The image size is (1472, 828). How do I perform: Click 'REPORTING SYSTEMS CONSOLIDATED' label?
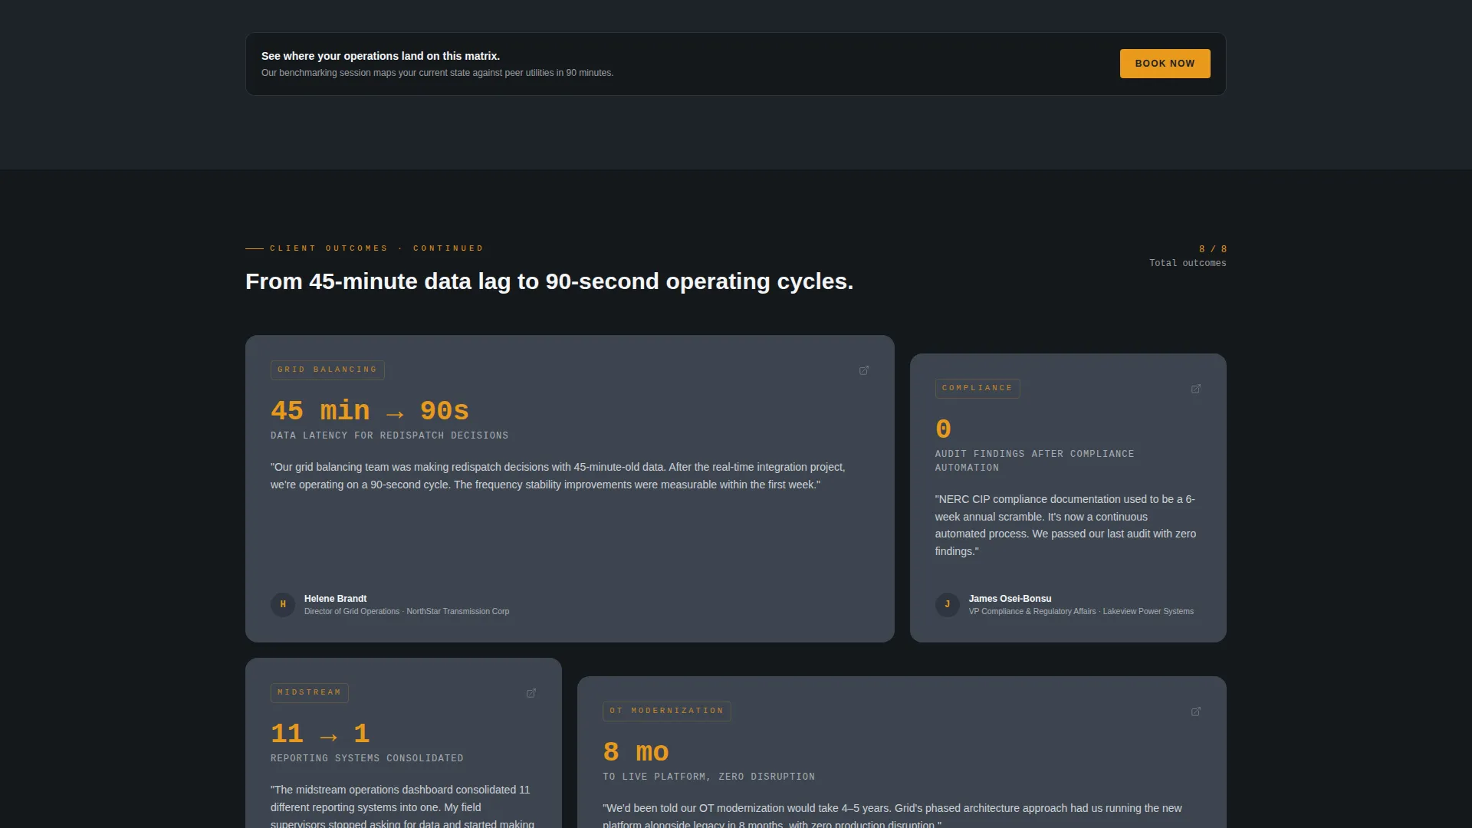[x=367, y=758]
